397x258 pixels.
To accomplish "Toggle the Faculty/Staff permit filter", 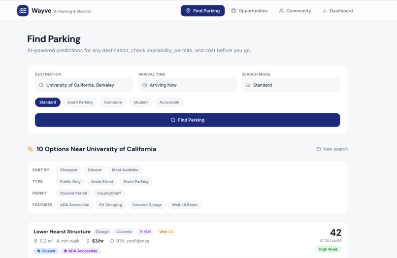I will coord(109,193).
